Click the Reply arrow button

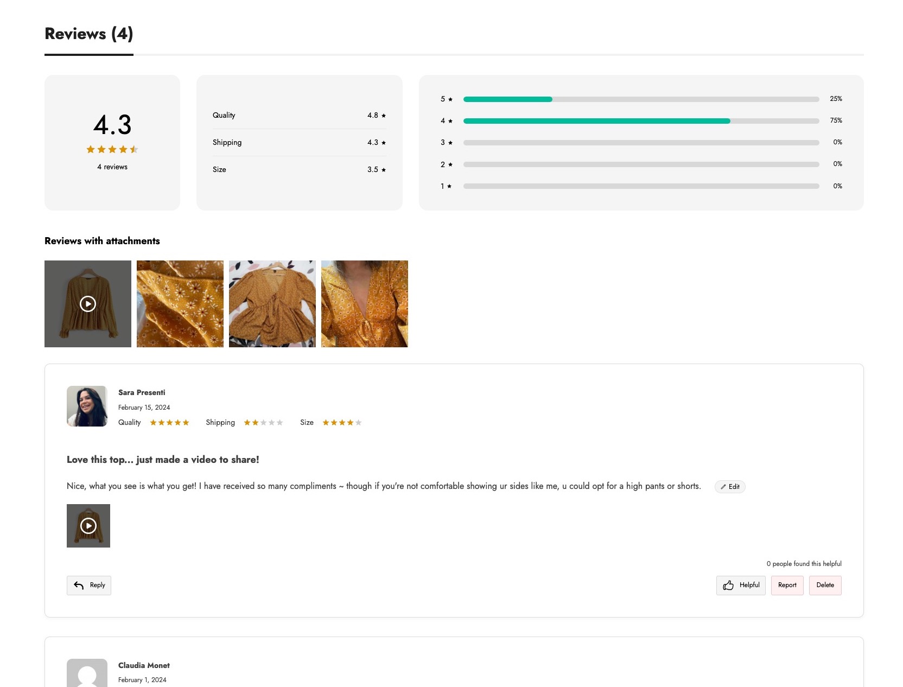tap(89, 585)
